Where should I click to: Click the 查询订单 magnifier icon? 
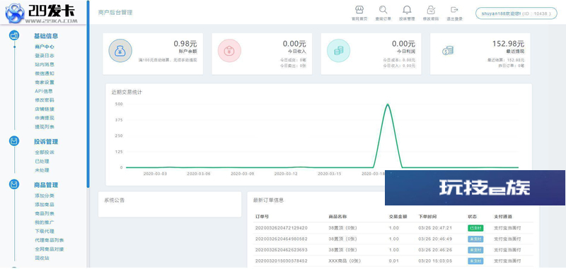(x=383, y=10)
